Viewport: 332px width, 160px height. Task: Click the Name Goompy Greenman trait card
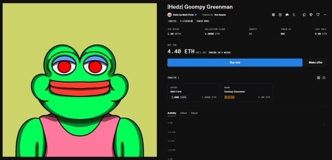coord(247,93)
